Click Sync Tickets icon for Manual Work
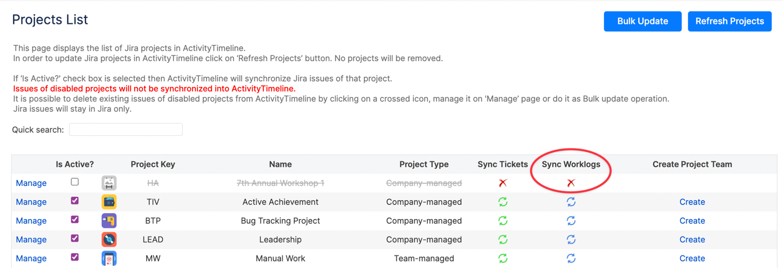This screenshot has height=268, width=783. 503,258
